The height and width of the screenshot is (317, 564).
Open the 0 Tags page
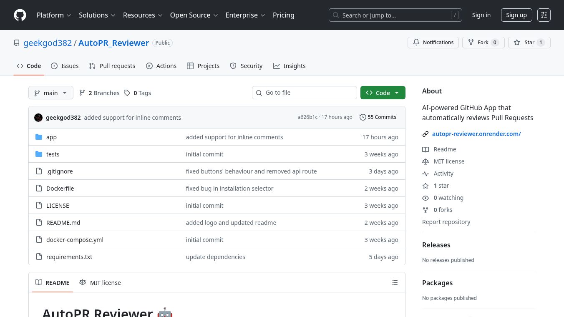138,93
